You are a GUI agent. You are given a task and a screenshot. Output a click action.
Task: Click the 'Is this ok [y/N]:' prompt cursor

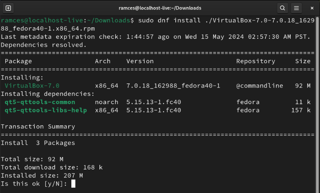(x=73, y=183)
